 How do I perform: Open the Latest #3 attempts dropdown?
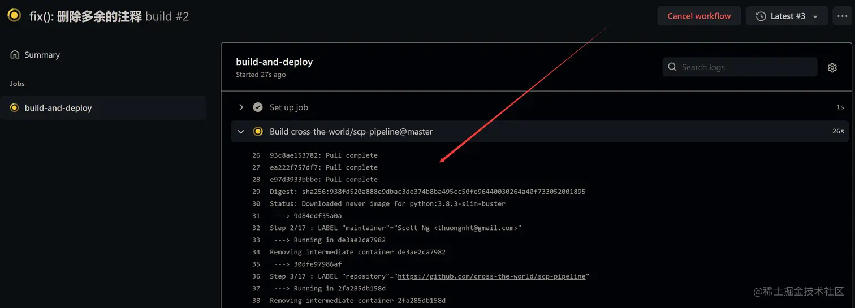coord(787,16)
